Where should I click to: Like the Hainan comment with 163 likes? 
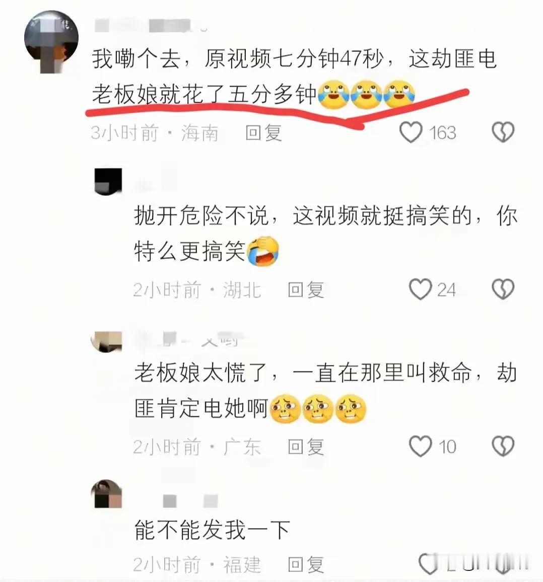(x=411, y=132)
